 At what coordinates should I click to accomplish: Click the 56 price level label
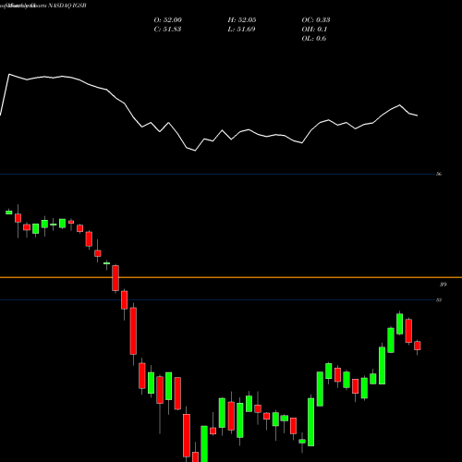pyautogui.click(x=439, y=174)
